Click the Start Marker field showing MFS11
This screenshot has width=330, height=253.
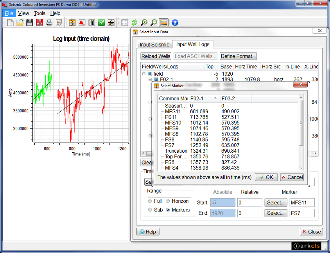click(302, 202)
